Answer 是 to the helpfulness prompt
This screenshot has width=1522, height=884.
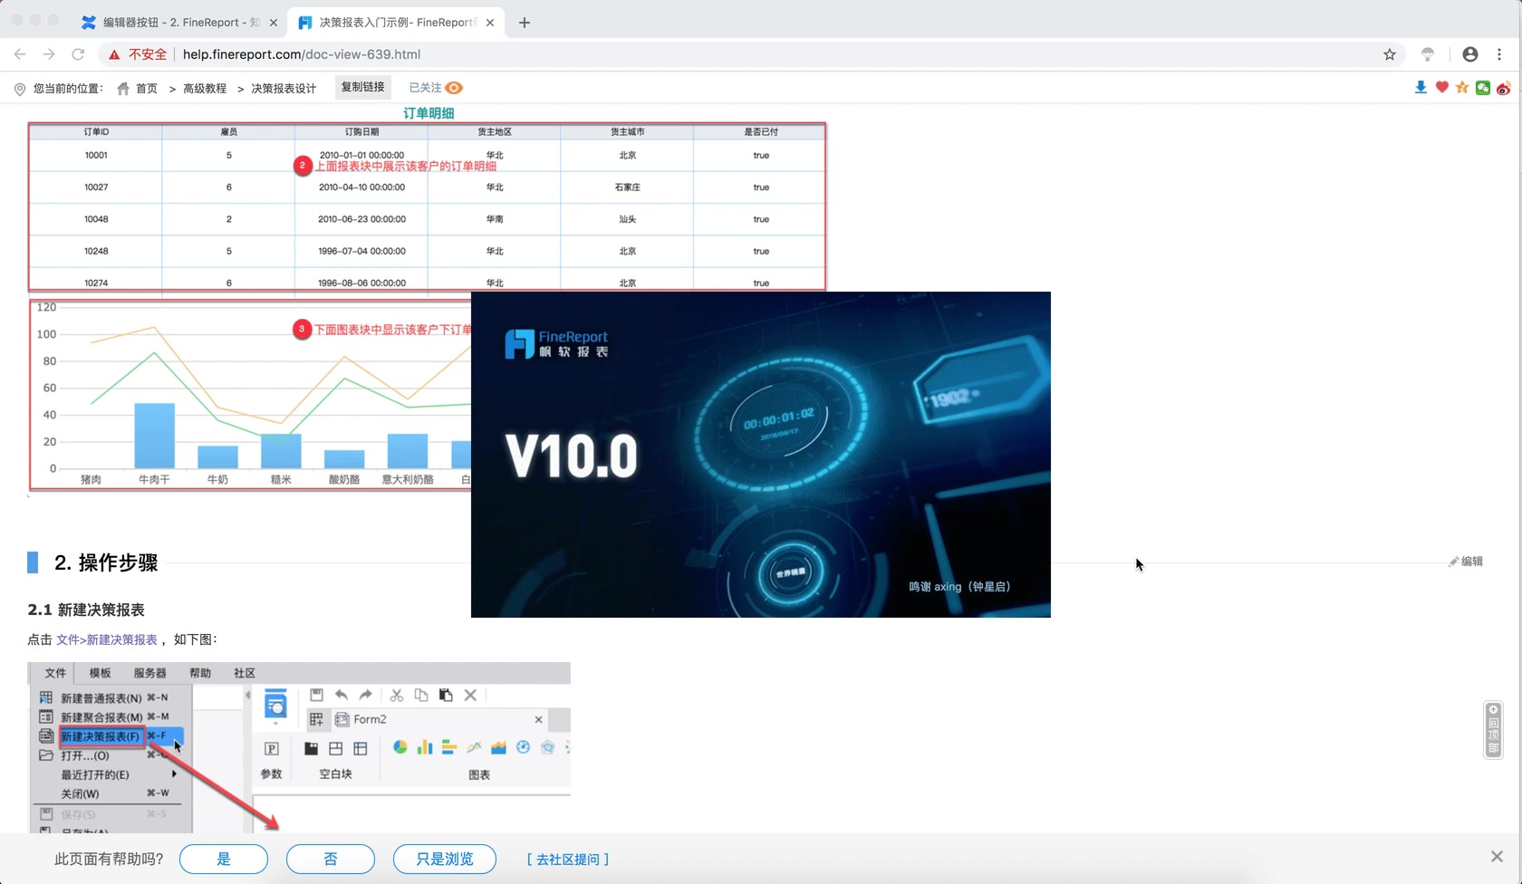[x=224, y=859]
